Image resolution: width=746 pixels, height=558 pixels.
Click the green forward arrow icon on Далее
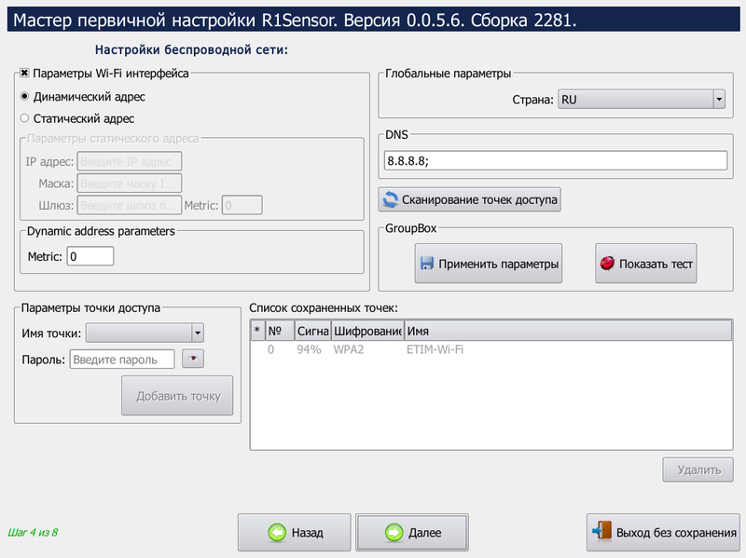pyautogui.click(x=394, y=533)
